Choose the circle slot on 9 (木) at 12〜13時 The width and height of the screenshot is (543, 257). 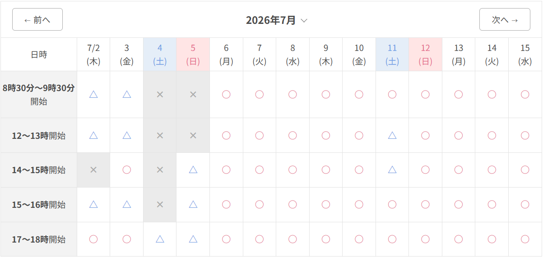(326, 135)
